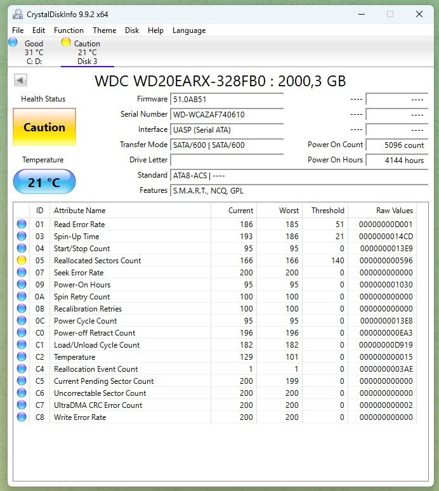Click the Firmware field 51.0AB51

tap(226, 99)
